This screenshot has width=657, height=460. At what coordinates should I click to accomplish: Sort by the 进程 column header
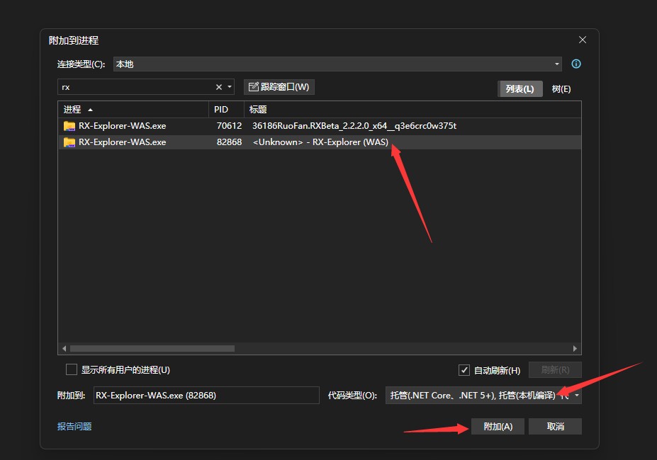pyautogui.click(x=133, y=110)
